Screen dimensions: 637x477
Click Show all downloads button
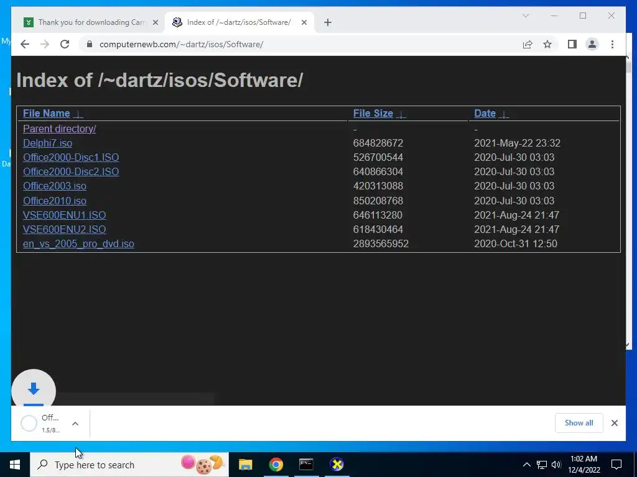[x=579, y=422]
